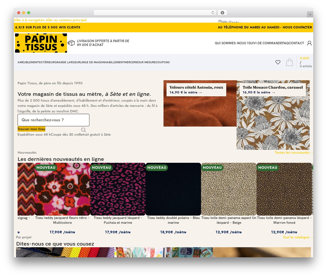This screenshot has width=327, height=277.
Task: Click the browser reload icon
Action: tap(213, 13)
